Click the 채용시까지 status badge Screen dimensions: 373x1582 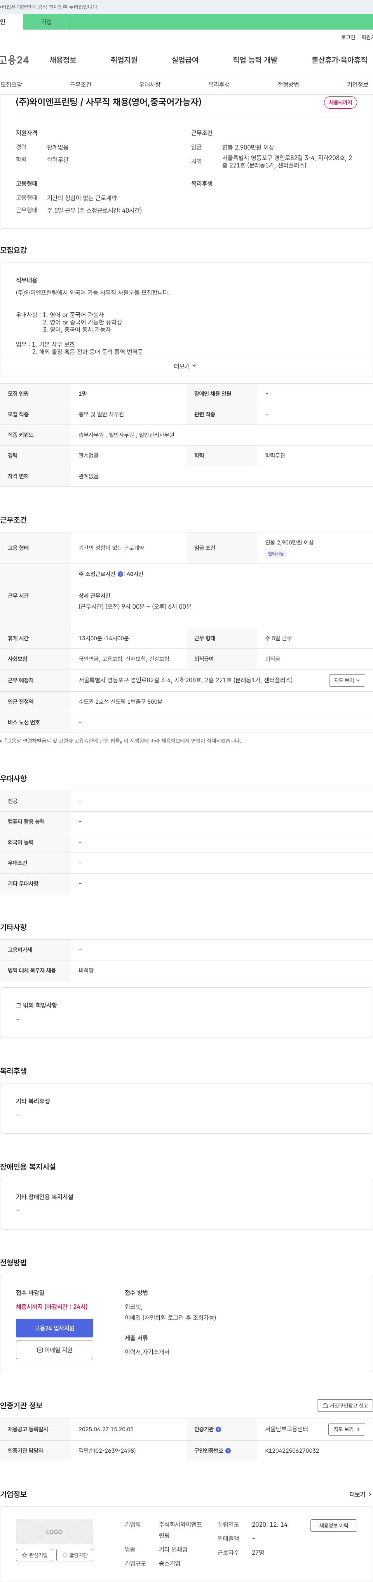point(340,102)
